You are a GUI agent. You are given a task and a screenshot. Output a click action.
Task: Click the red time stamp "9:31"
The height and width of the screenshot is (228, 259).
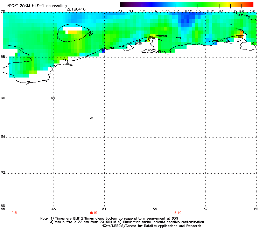15,213
